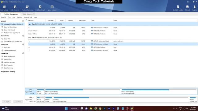Open Partition Recovery under Check Disk
Image resolution: width=198 pixels, height=111 pixels.
tap(9, 62)
